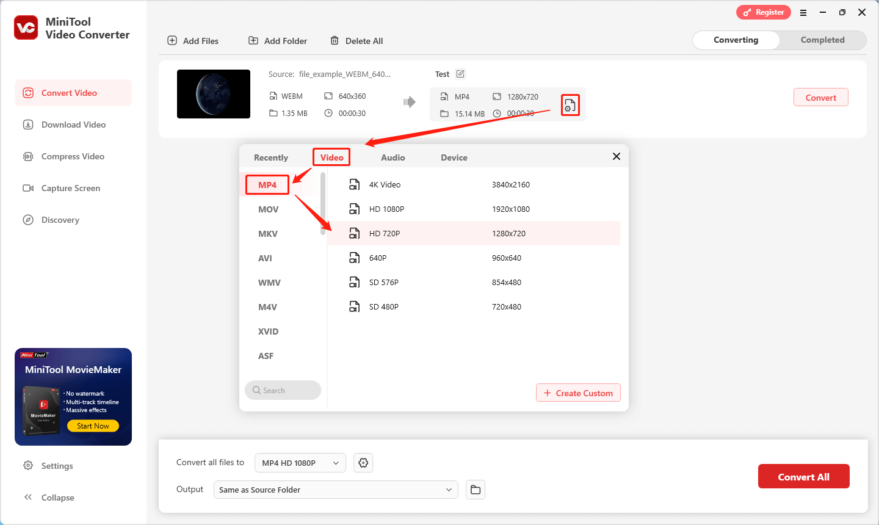This screenshot has width=879, height=525.
Task: Select the Device tab in format popup
Action: (x=454, y=157)
